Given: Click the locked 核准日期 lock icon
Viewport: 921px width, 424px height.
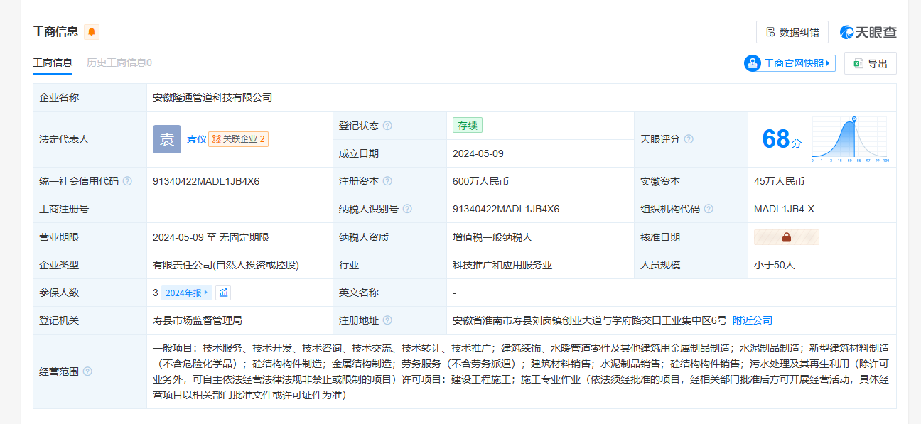Looking at the screenshot, I should click(x=787, y=237).
